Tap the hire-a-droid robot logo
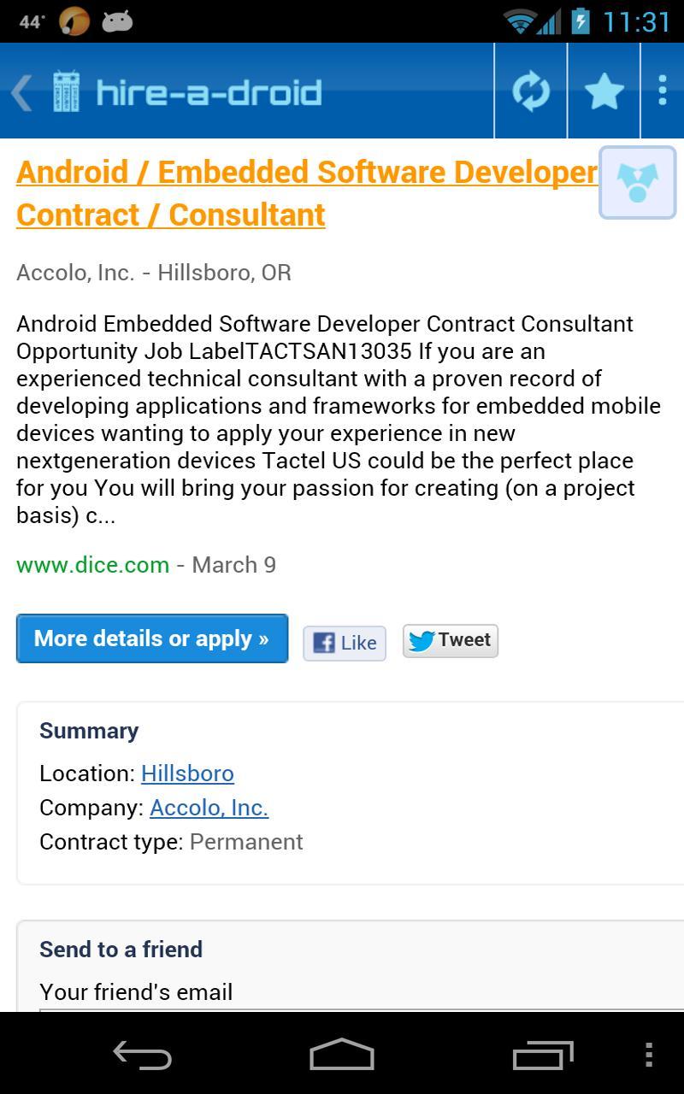 (66, 91)
